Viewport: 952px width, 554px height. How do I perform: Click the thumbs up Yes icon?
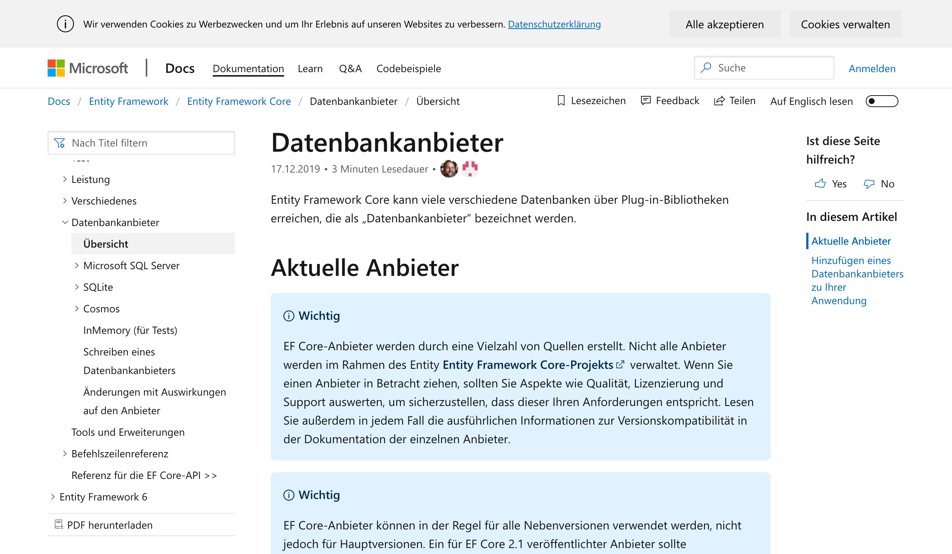coord(820,184)
